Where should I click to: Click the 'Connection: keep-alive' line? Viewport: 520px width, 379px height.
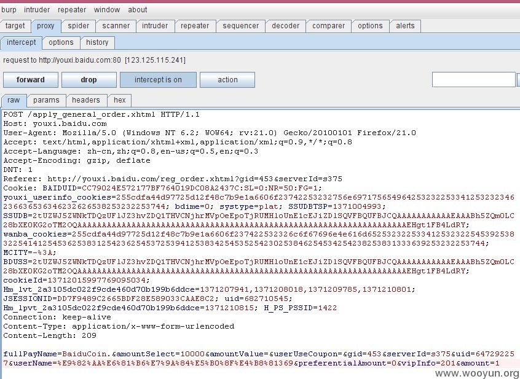click(x=57, y=318)
